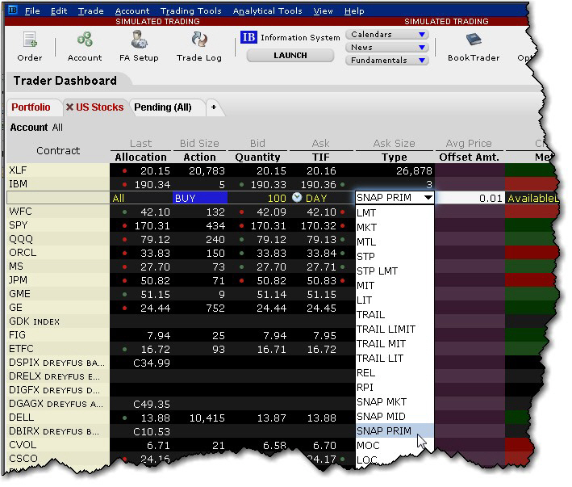Switch to the US Stocks tab
572x487 pixels.
(x=99, y=107)
